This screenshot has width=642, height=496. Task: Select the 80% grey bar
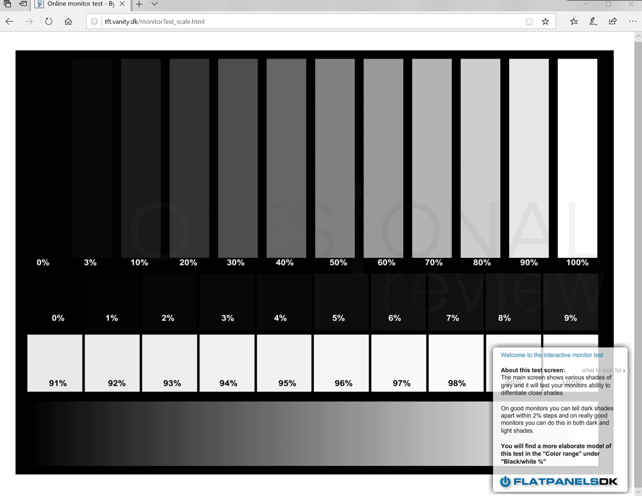pyautogui.click(x=480, y=158)
